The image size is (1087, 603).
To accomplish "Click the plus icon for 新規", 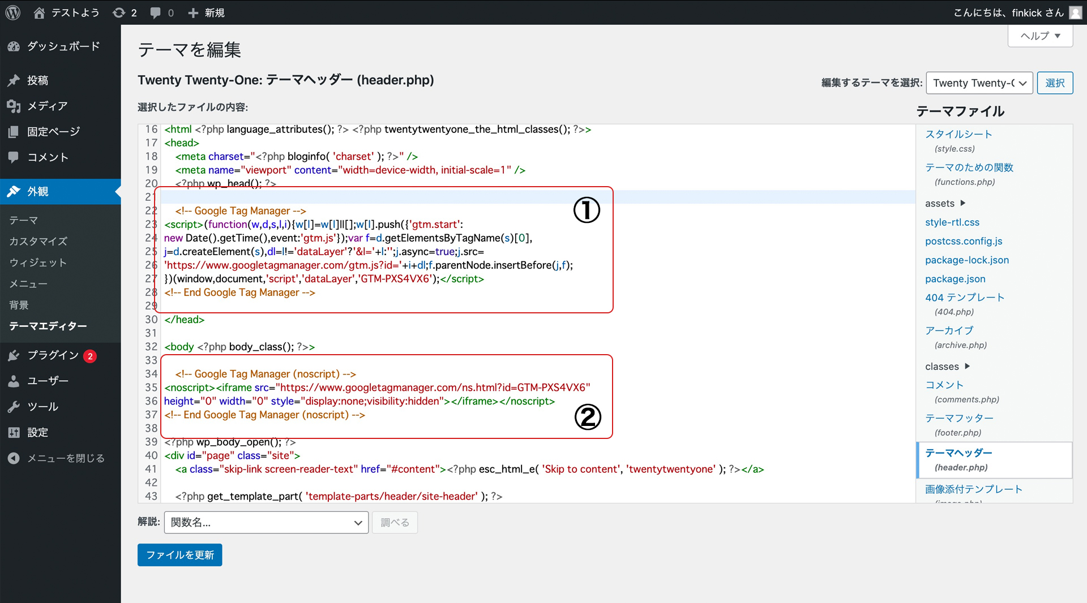I will point(193,12).
